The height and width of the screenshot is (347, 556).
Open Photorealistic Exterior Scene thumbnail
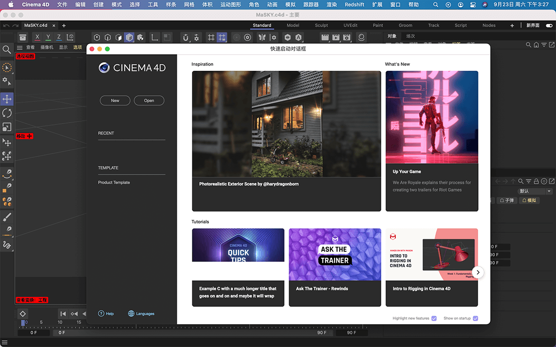(286, 124)
